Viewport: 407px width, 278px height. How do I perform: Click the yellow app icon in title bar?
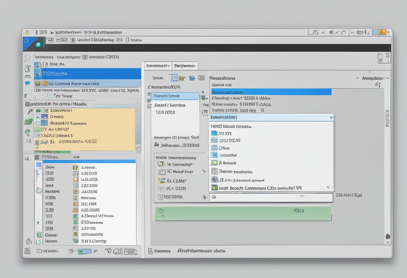tap(27, 32)
